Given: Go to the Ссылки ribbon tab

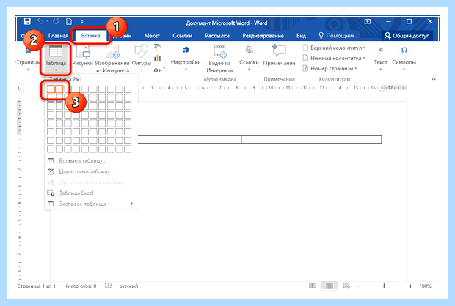Looking at the screenshot, I should pos(182,36).
